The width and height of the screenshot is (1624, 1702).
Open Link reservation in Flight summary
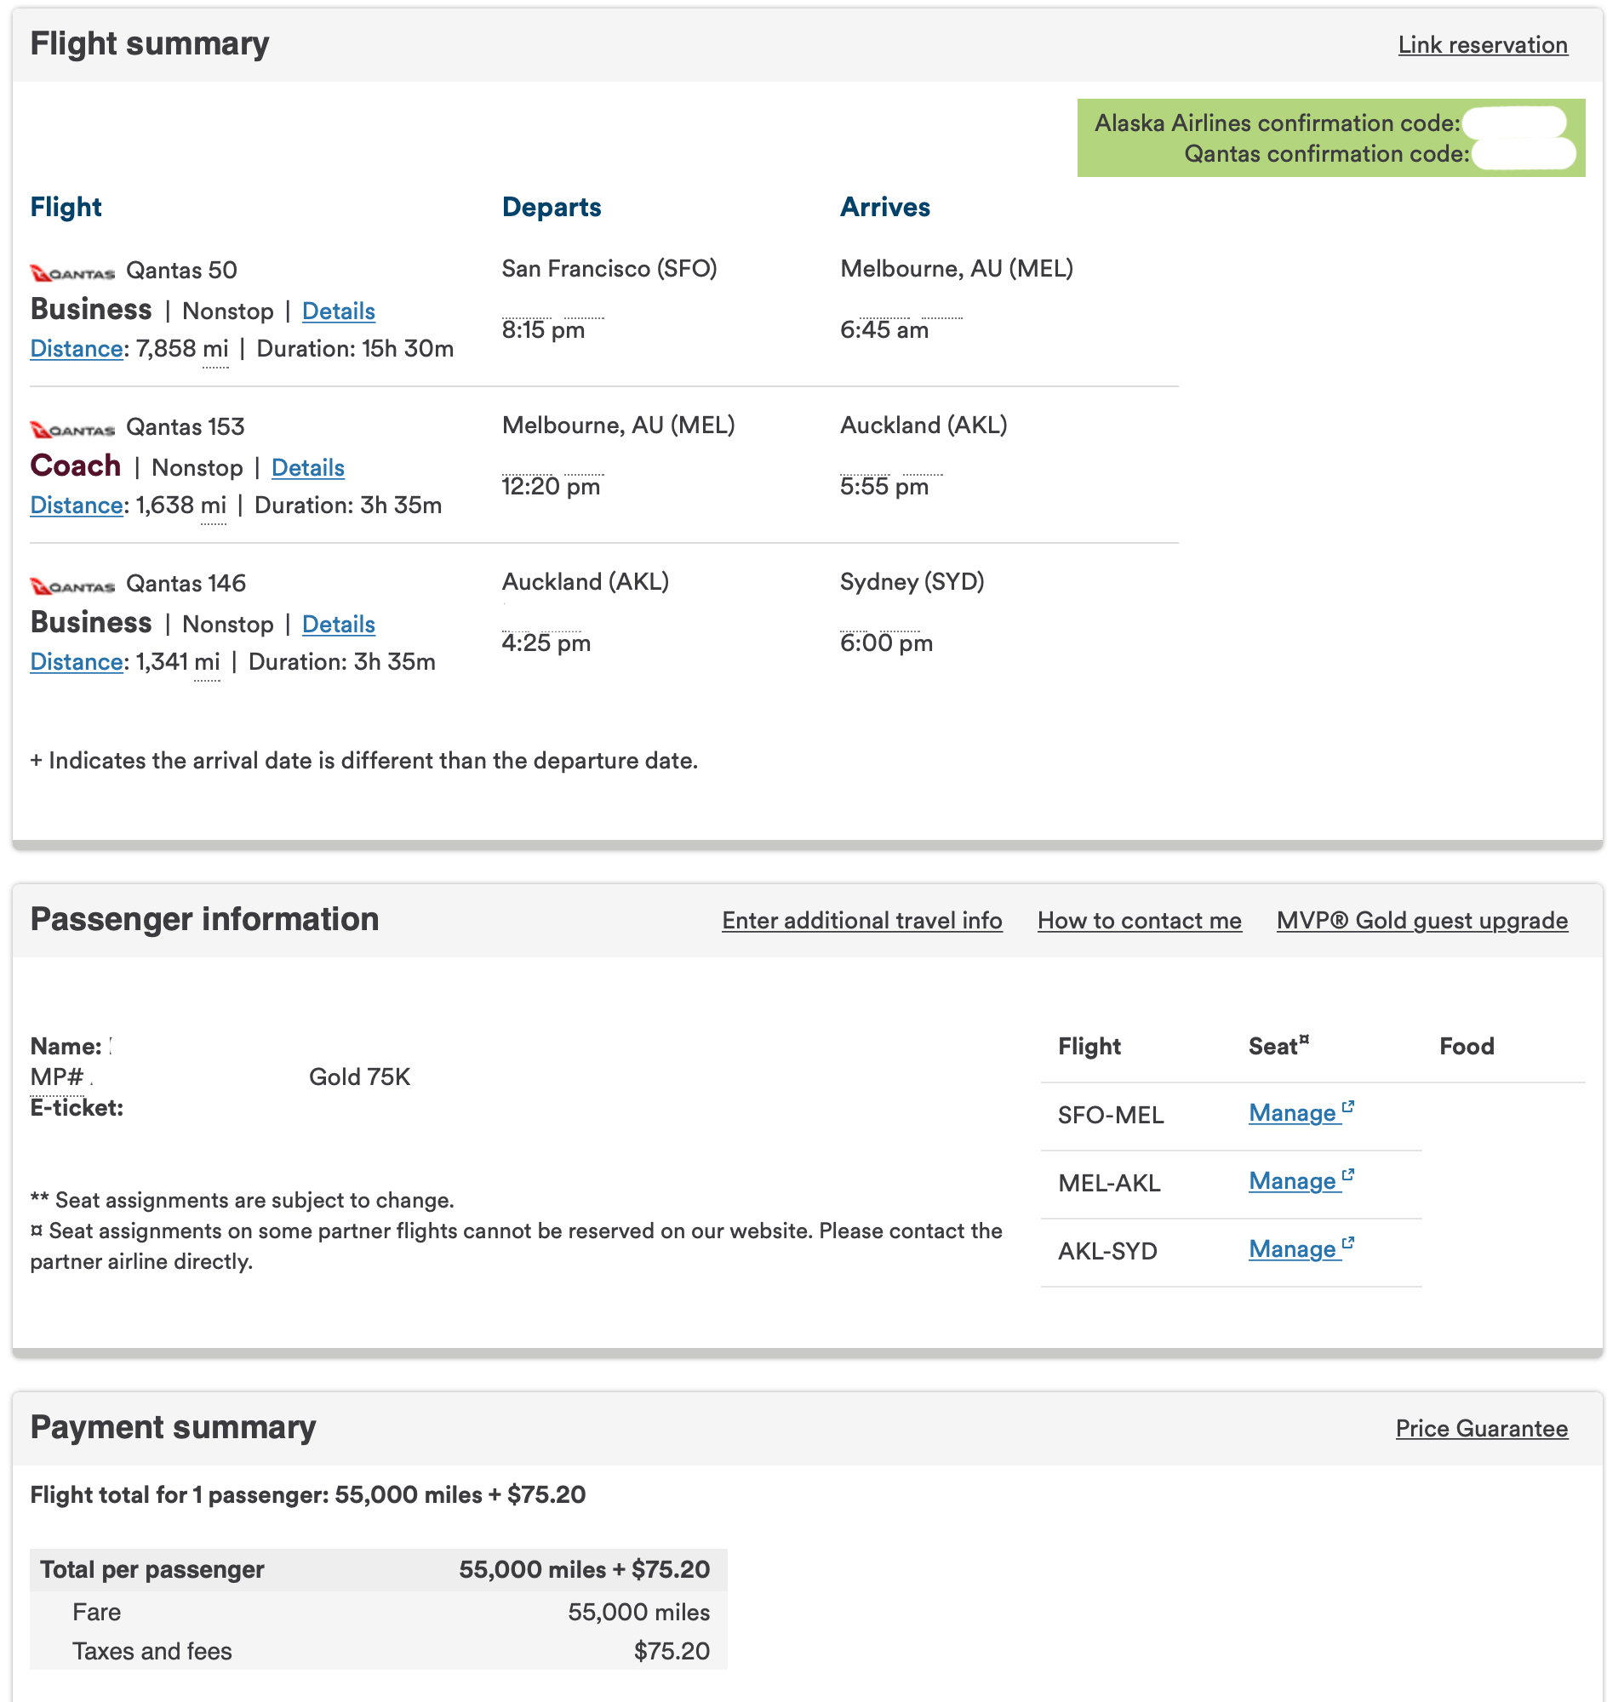pos(1483,45)
